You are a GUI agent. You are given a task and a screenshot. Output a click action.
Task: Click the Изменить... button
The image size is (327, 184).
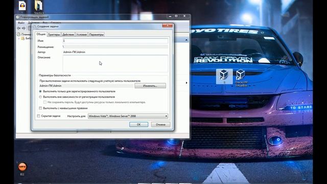click(x=150, y=86)
